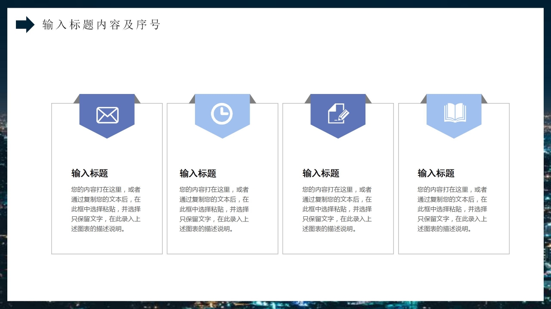
Task: Select the body text under the second card title
Action: [x=214, y=209]
